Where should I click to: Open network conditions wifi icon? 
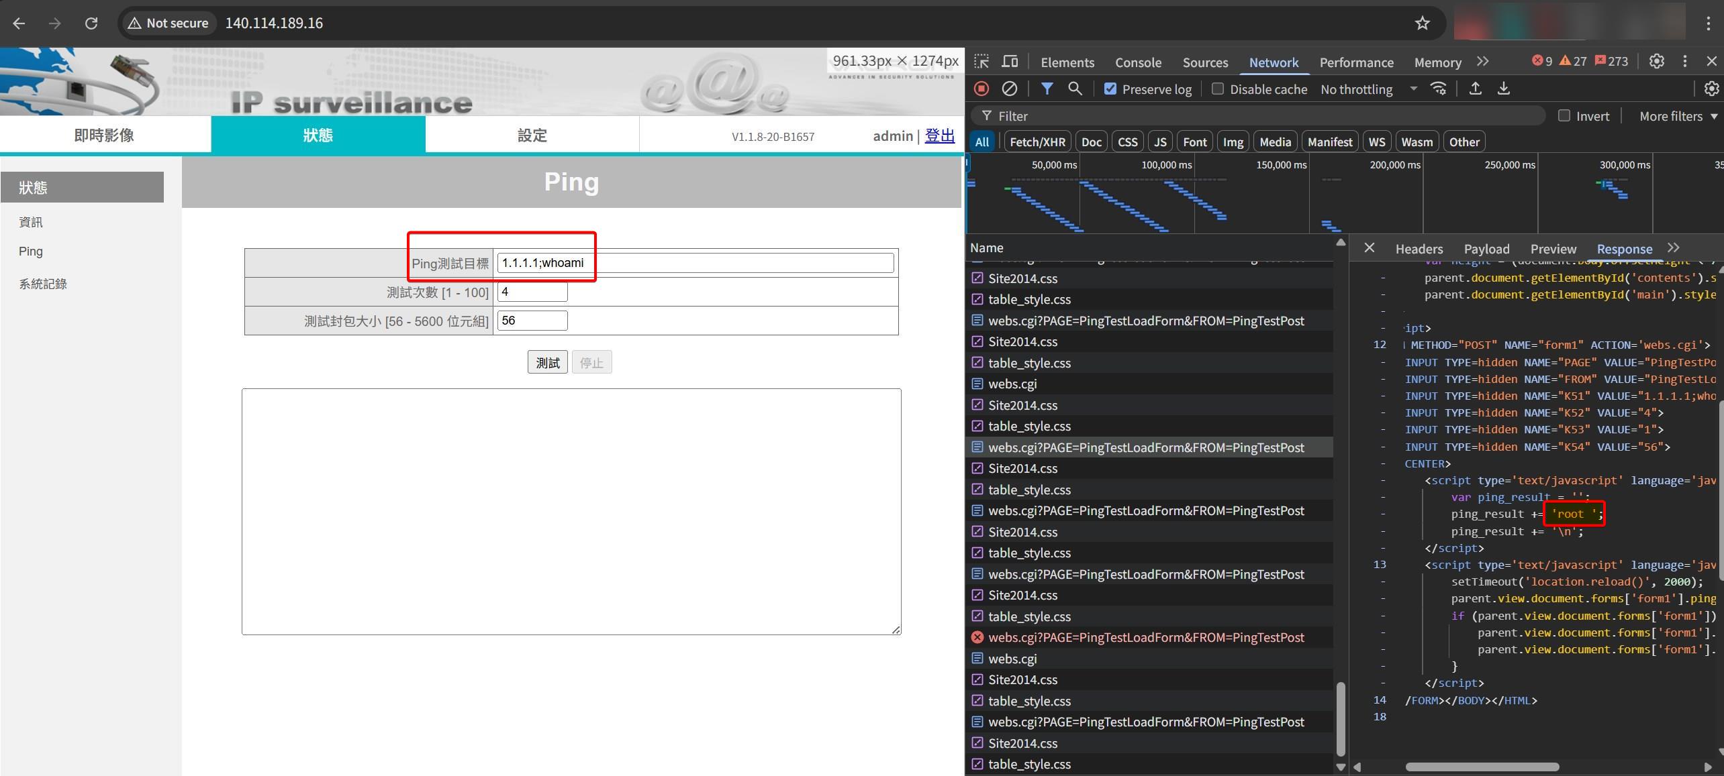point(1438,89)
